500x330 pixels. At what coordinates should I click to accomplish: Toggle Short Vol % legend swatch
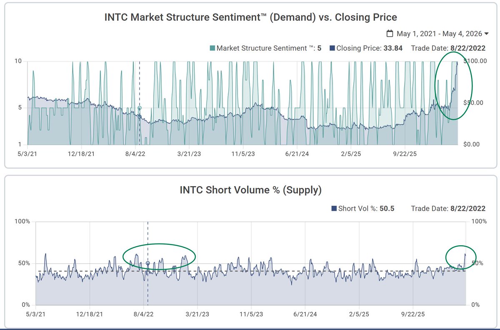(x=334, y=209)
